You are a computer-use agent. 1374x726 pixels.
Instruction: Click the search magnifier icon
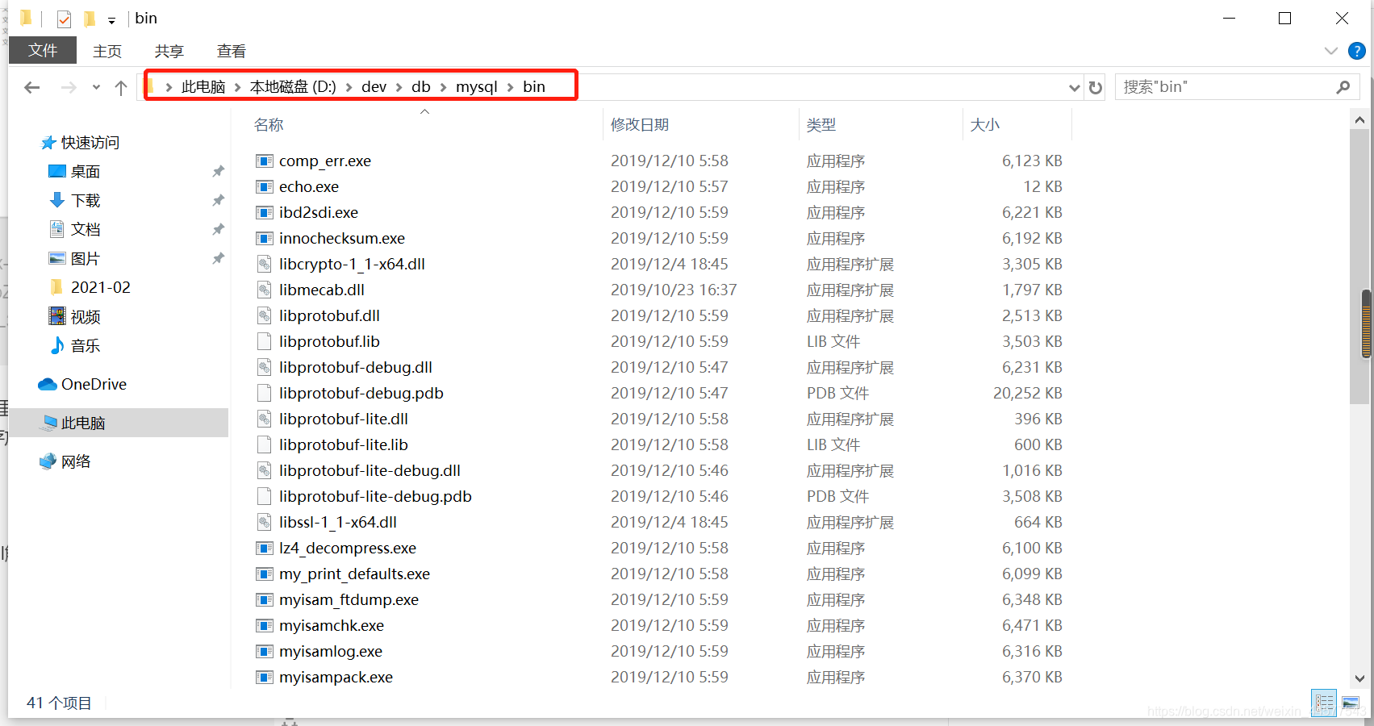pyautogui.click(x=1343, y=86)
